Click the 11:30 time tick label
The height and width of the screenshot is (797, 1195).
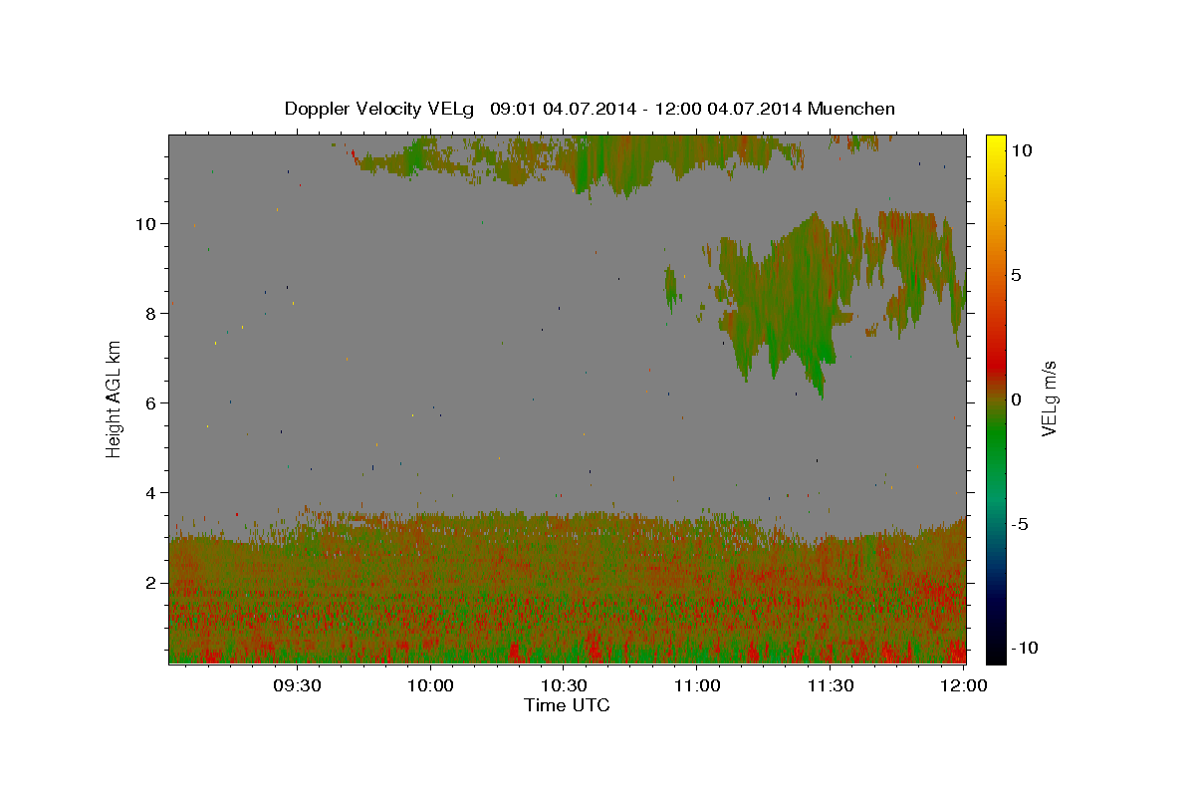[831, 685]
